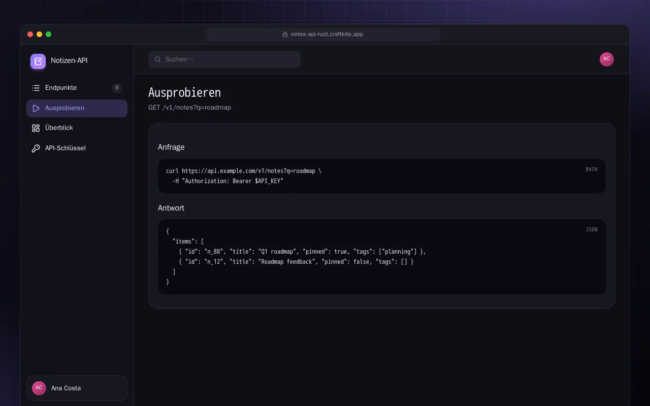Screen dimensions: 650x406
Task: Click the Notizen-API app name
Action: tap(69, 60)
